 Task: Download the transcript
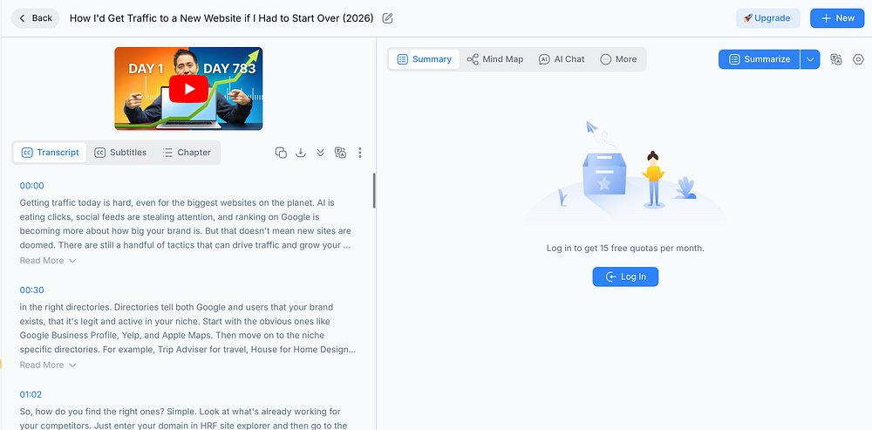point(301,153)
